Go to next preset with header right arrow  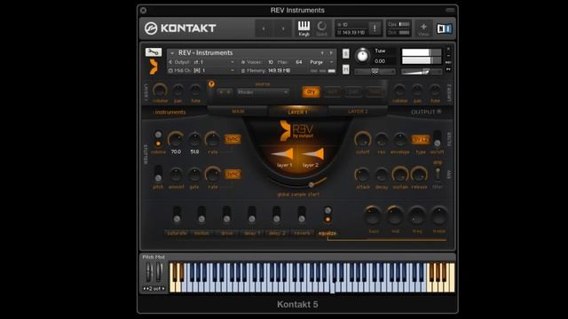click(x=283, y=28)
